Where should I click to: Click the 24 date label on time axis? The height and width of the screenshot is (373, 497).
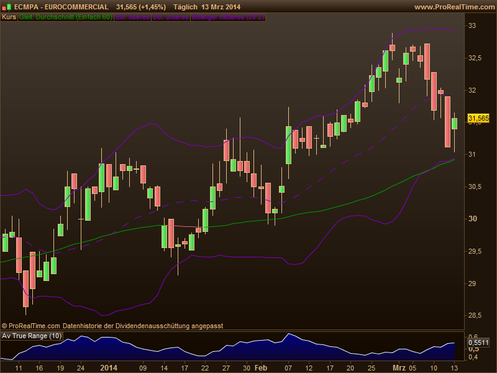[x=81, y=368]
